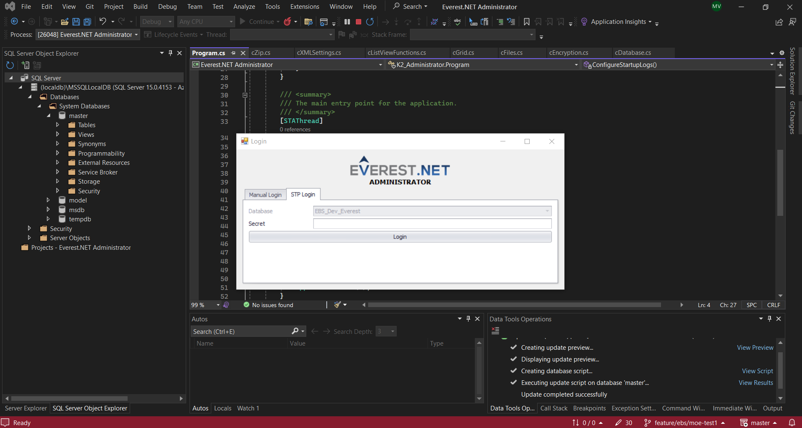The height and width of the screenshot is (428, 802).
Task: Click the editor settings gear icon
Action: point(782,53)
